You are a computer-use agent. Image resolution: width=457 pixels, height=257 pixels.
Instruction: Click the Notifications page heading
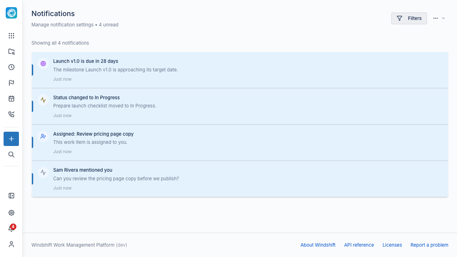pyautogui.click(x=53, y=14)
